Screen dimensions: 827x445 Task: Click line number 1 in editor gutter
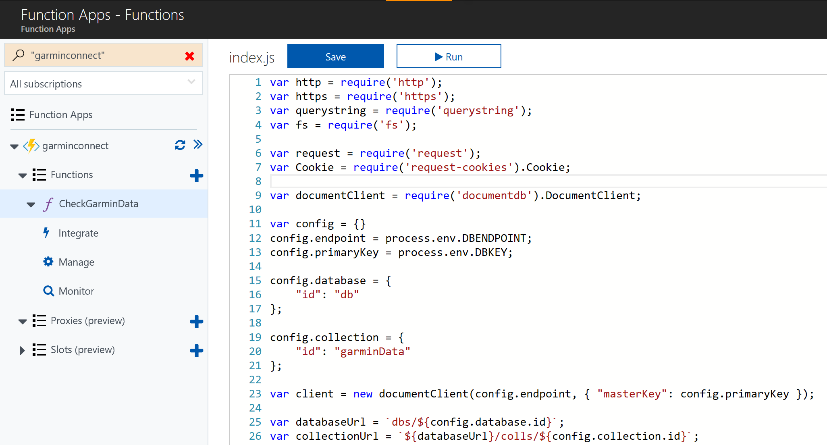tap(258, 82)
